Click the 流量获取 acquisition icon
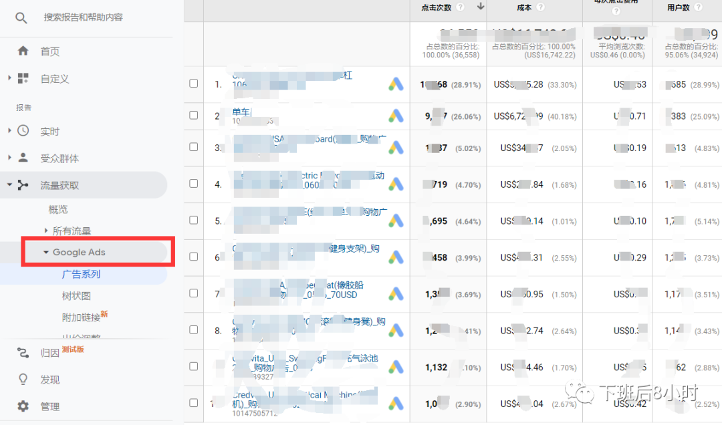 click(x=23, y=185)
